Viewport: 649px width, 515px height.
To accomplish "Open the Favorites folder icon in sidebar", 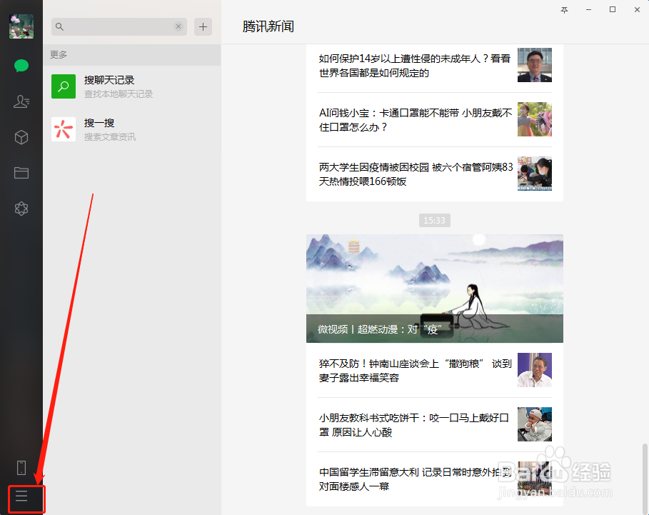I will pyautogui.click(x=21, y=173).
